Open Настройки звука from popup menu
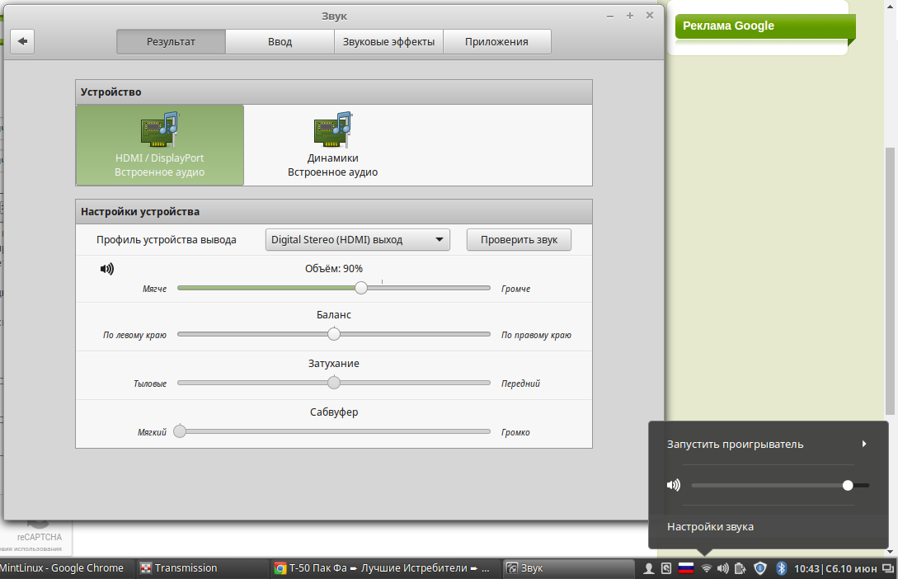This screenshot has width=898, height=579. click(x=710, y=526)
